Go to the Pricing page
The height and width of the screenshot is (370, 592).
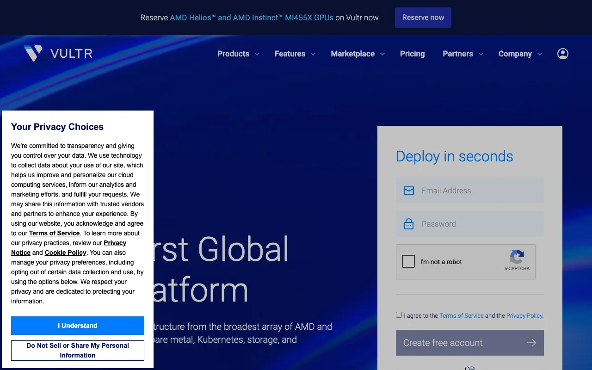413,54
